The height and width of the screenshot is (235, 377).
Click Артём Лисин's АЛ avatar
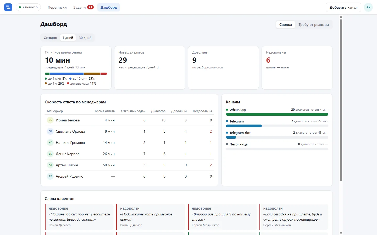tap(50, 165)
